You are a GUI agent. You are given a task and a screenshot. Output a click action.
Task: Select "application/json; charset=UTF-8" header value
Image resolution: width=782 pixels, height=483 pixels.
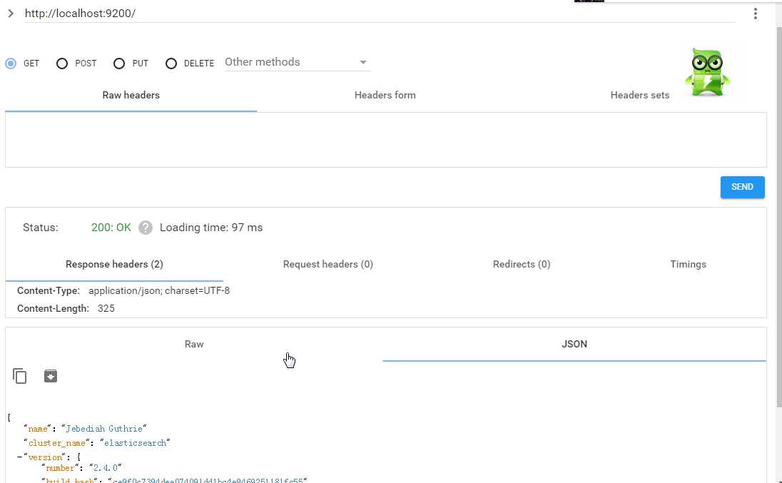tap(159, 290)
